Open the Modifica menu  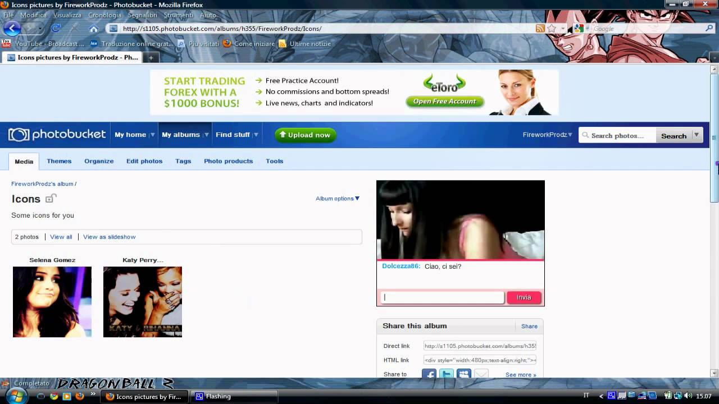click(34, 15)
